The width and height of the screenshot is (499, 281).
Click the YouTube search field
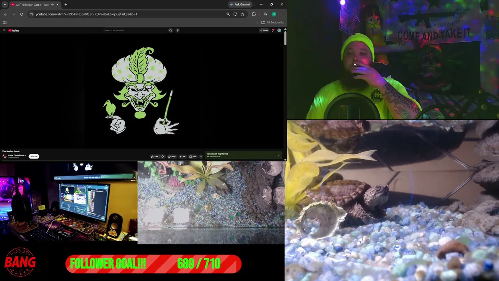136,30
